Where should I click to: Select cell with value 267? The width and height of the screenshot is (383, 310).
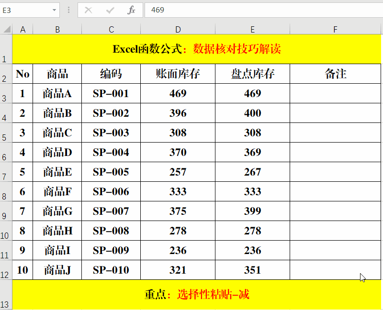[x=253, y=172]
